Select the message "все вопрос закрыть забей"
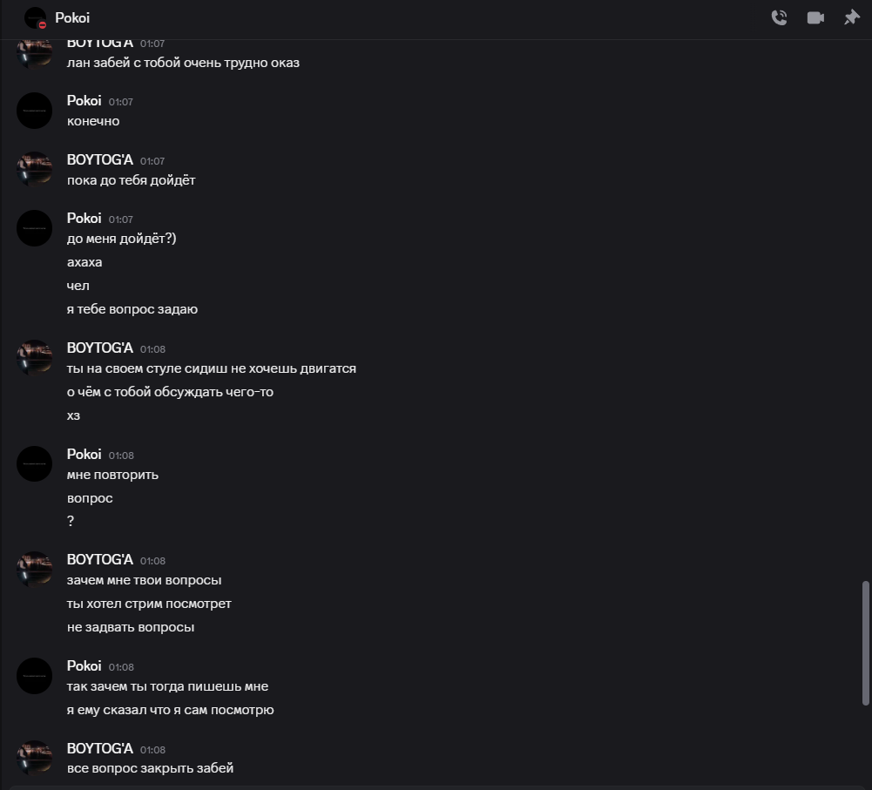The image size is (872, 790). point(150,768)
